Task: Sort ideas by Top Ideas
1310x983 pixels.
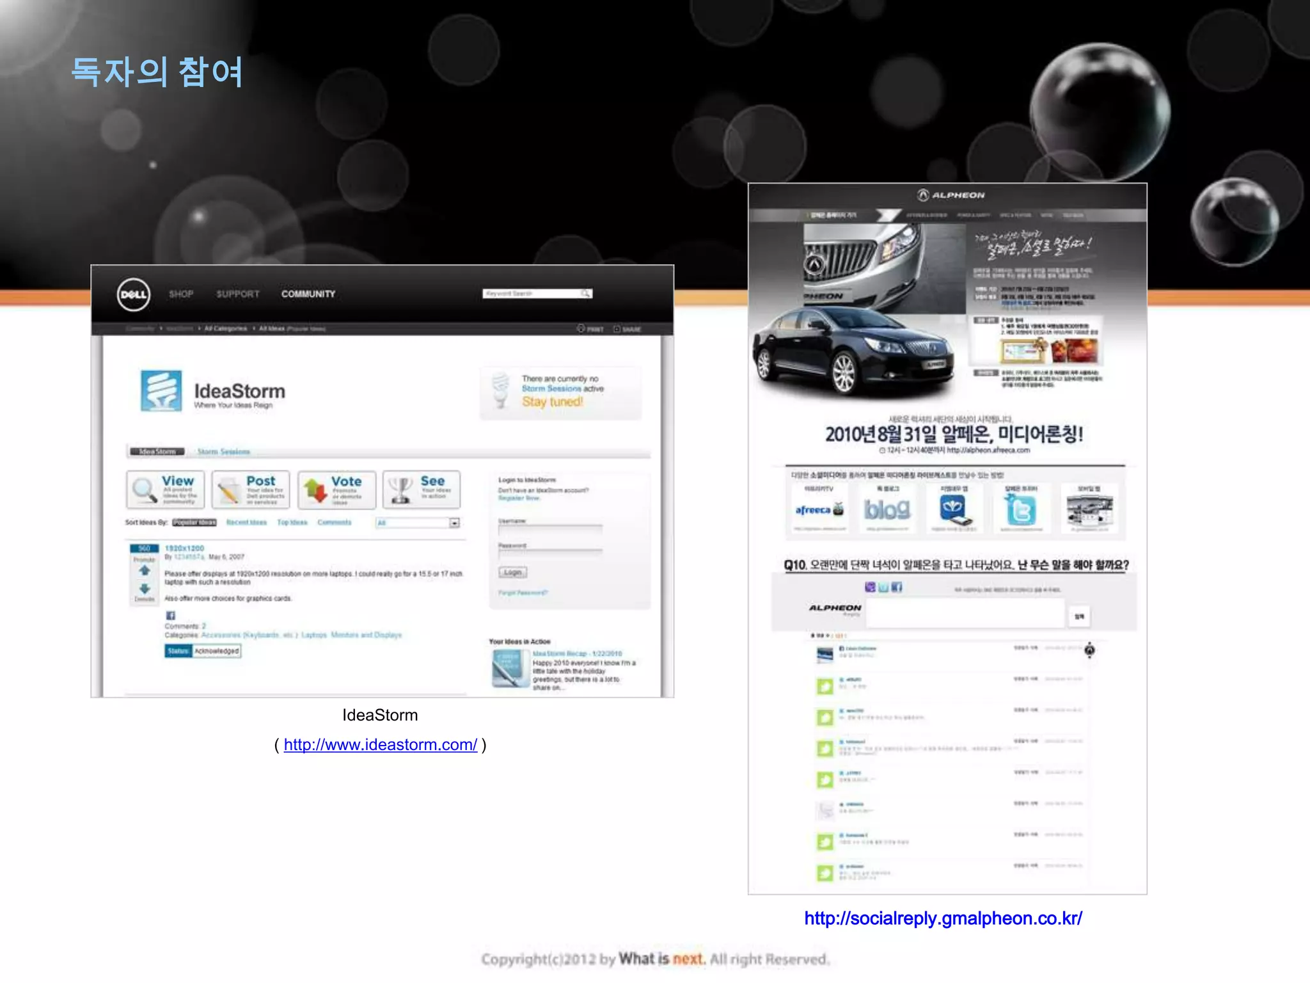Action: pos(292,523)
